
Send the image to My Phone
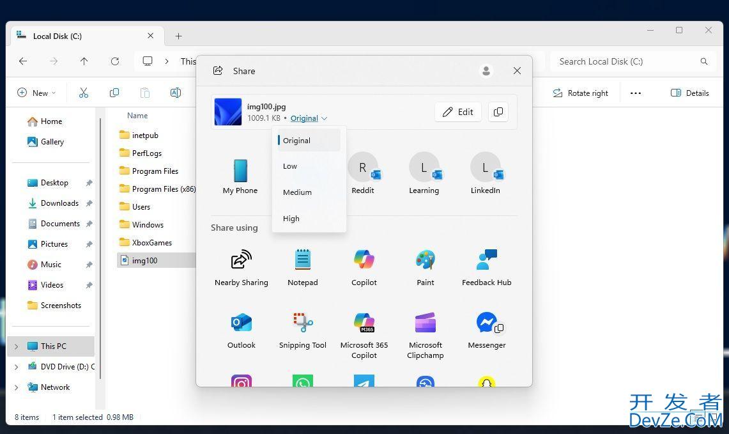coord(240,177)
